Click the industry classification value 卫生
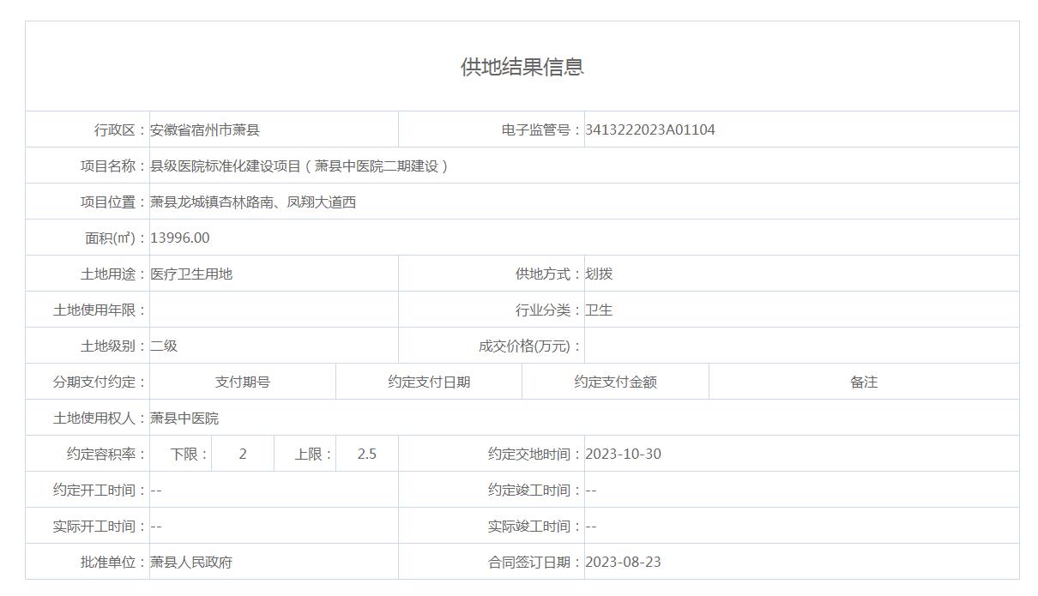Screen dimensions: 1038x596 point(599,310)
